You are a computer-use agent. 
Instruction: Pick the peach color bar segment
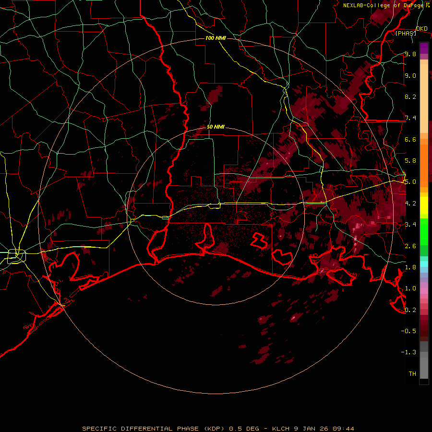424,98
